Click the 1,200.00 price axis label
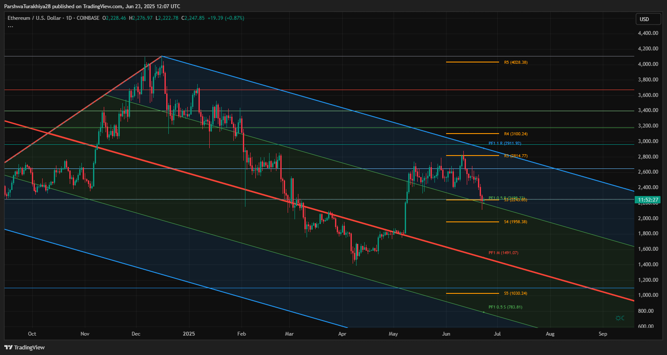 coord(648,280)
